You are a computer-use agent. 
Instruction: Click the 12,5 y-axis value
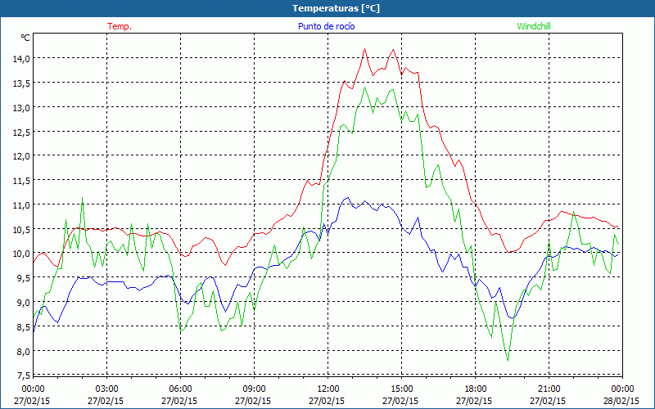click(x=22, y=133)
